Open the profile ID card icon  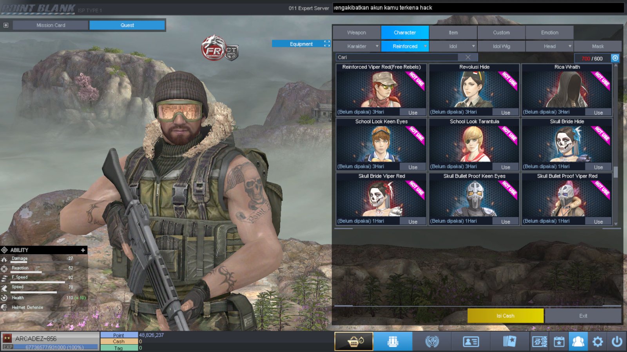pos(471,341)
